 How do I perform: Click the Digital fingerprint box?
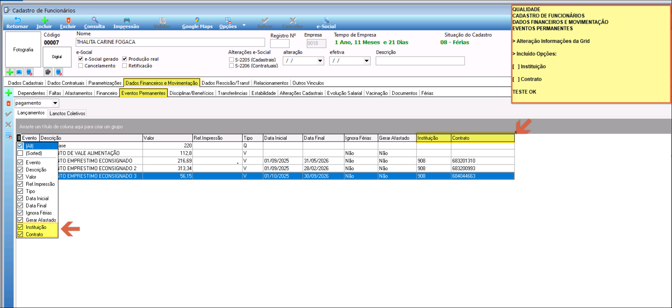[x=57, y=57]
